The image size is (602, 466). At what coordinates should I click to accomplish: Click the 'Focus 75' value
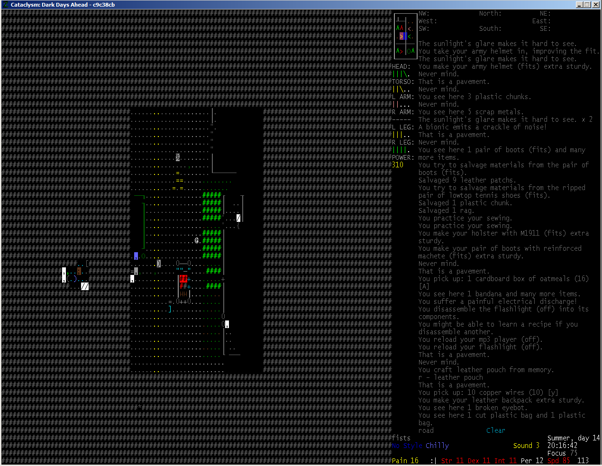[x=563, y=453]
